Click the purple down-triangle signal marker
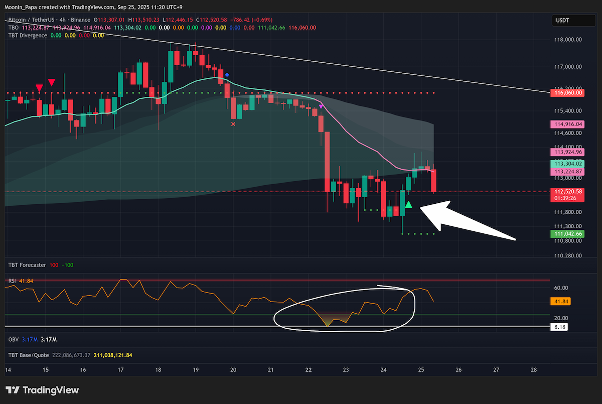This screenshot has height=404, width=602. 321,106
